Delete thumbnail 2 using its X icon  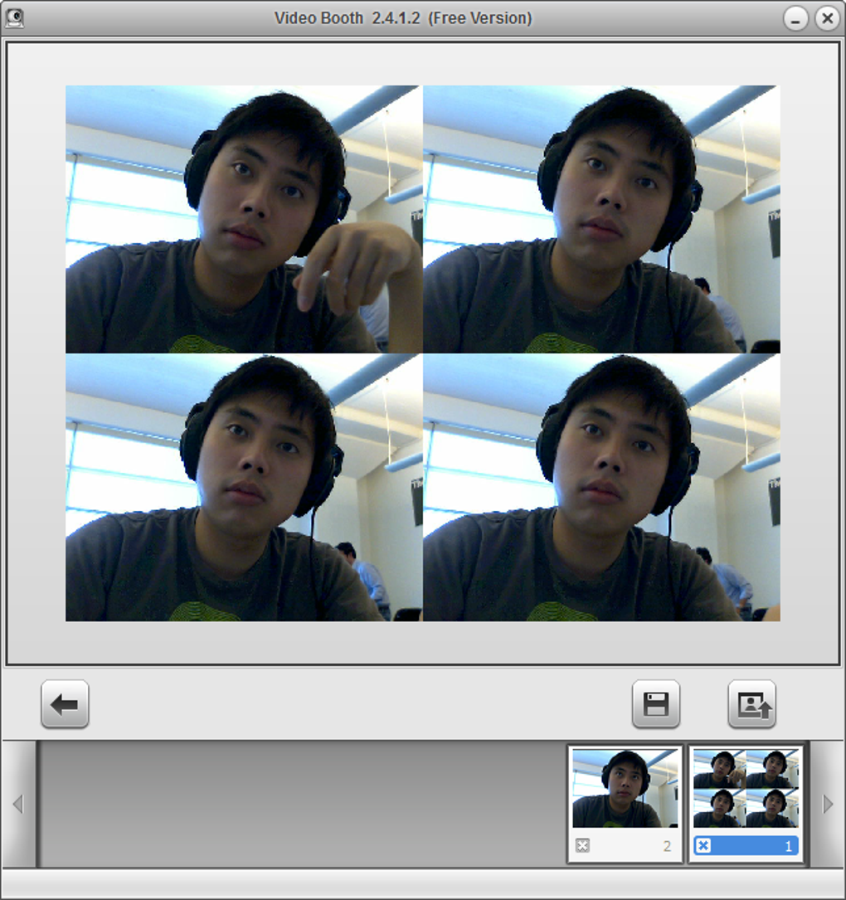(582, 845)
